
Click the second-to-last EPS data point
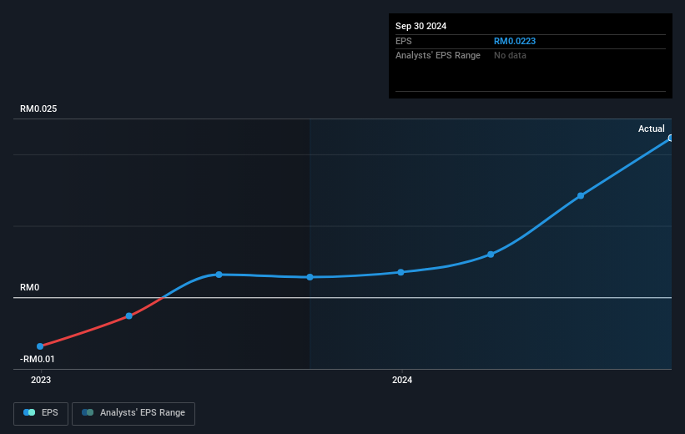(x=581, y=196)
